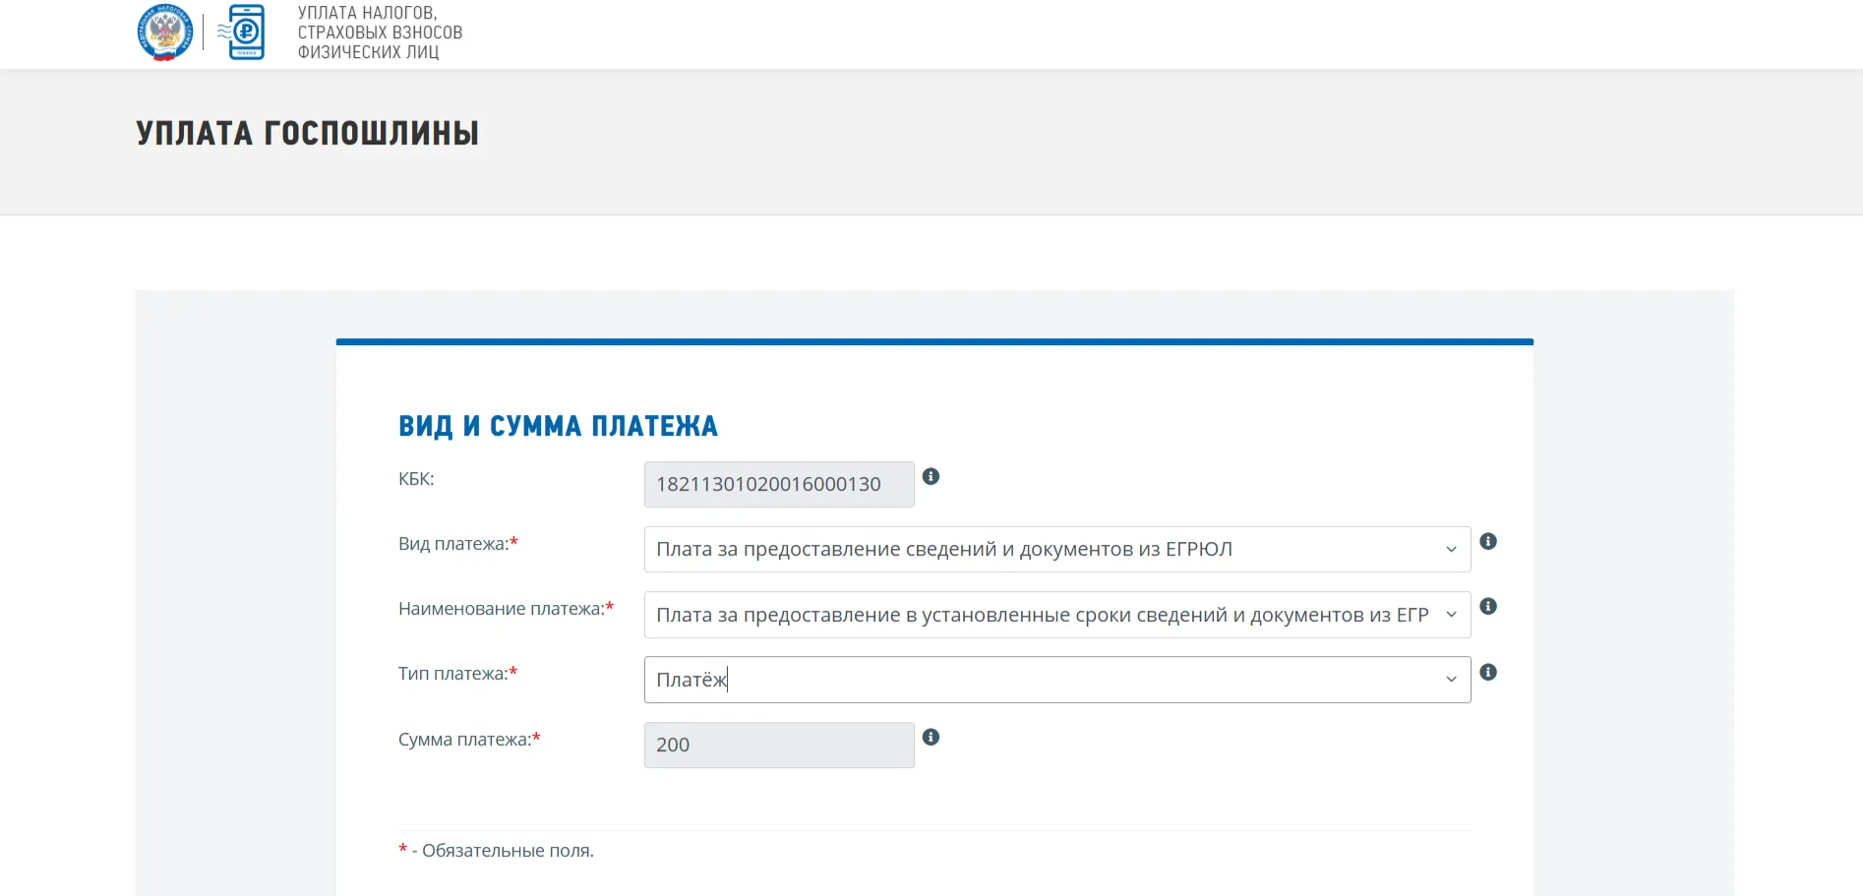Click the Сумма платежа amount field
This screenshot has height=896, width=1863.
pos(778,745)
